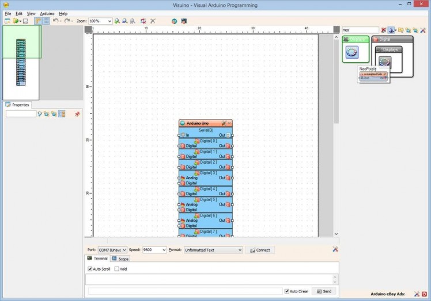Disable the Auto Scroll checkbox
Viewport: 431px width, 301px height.
(90, 269)
